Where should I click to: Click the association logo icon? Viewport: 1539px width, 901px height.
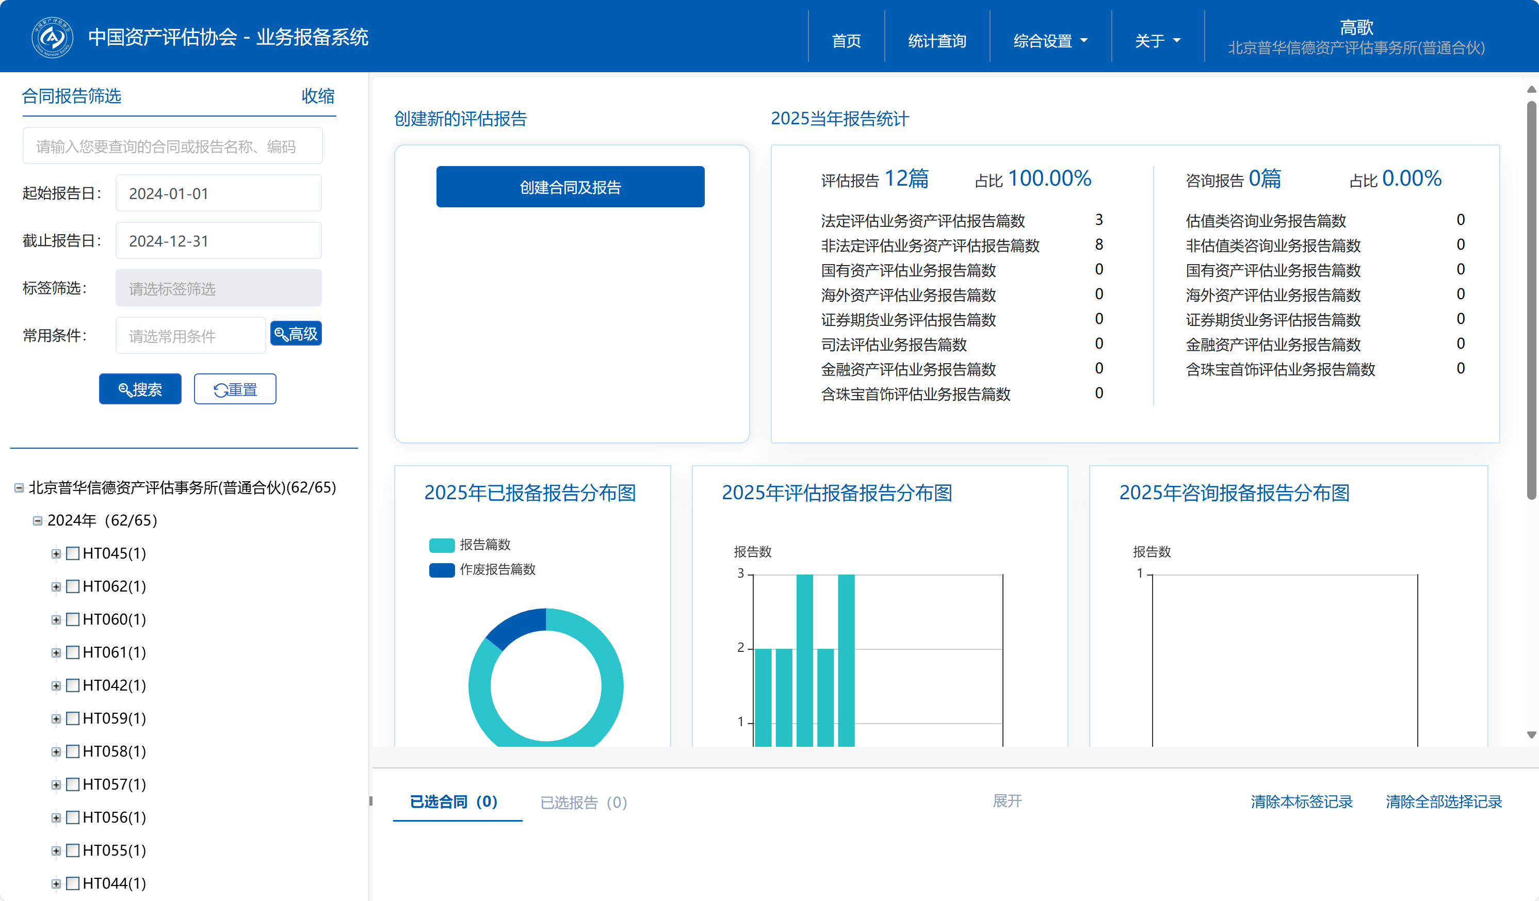52,37
